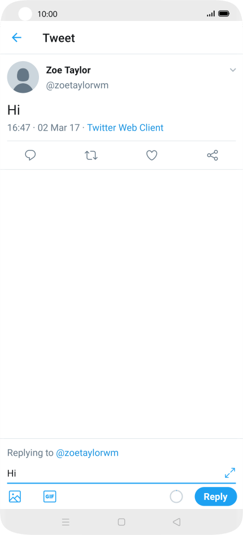Tap the Android home square button
This screenshot has height=535, width=243.
point(121,521)
